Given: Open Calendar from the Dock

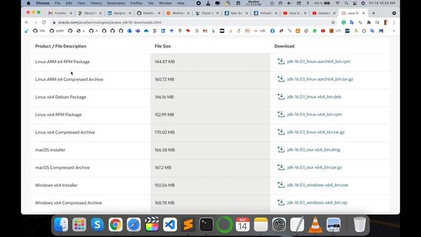Looking at the screenshot, I should [x=243, y=224].
